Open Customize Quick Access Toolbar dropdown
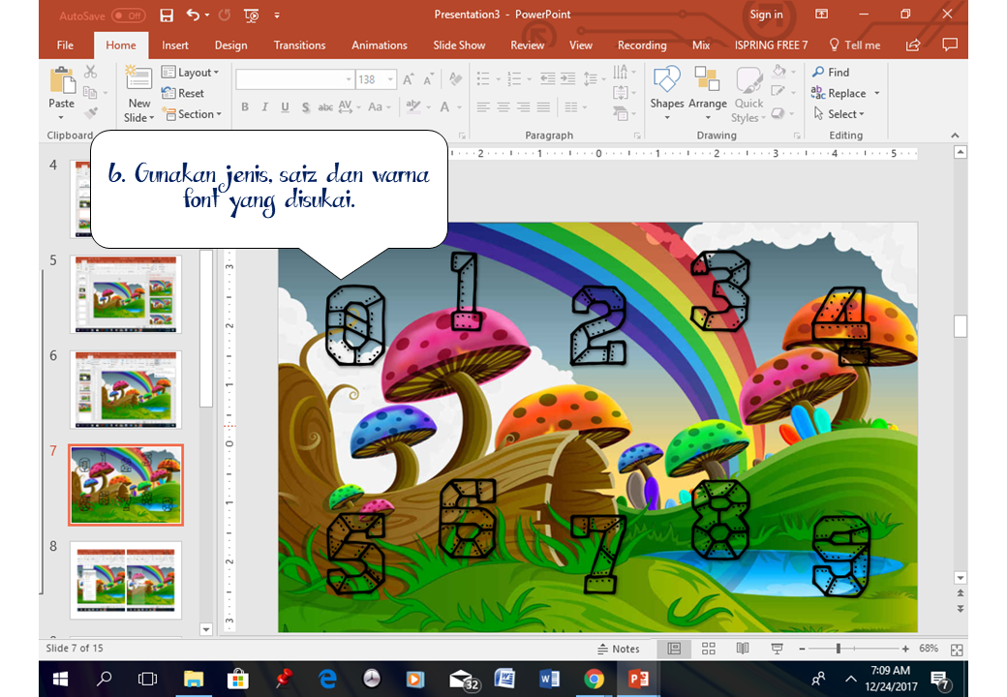Viewport: 1007px width, 697px height. click(277, 15)
